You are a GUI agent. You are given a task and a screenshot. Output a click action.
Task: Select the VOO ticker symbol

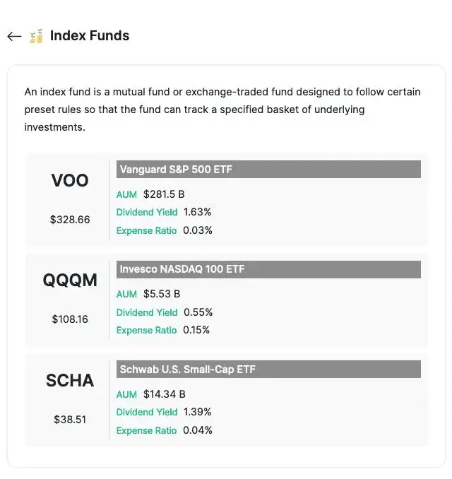pos(70,180)
